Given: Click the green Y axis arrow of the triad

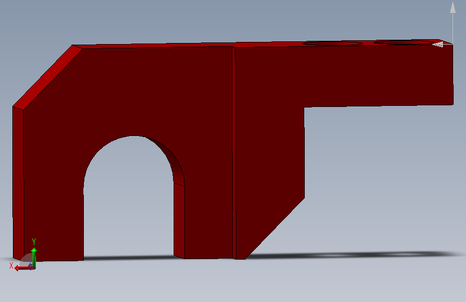Looking at the screenshot, I should [x=34, y=257].
